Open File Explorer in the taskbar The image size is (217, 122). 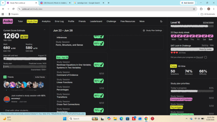pyautogui.click(x=115, y=119)
